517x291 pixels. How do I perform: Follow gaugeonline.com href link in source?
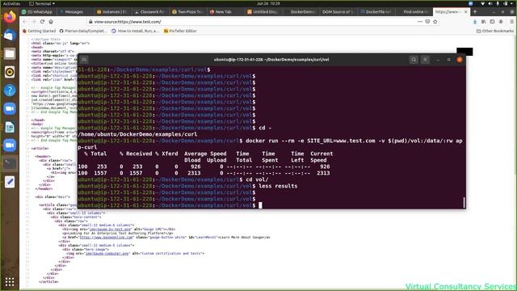(x=106, y=237)
